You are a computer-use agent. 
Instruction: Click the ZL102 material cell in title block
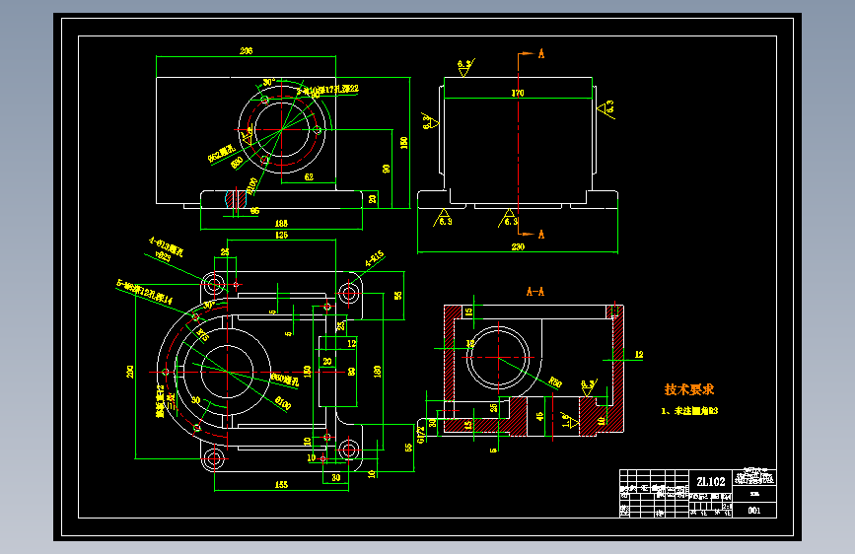pyautogui.click(x=710, y=481)
